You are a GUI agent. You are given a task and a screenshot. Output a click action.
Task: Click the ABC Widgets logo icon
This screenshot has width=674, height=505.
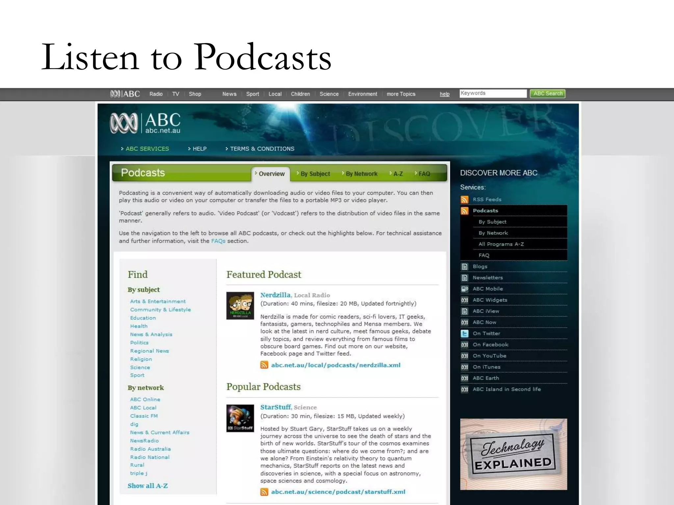tap(464, 300)
